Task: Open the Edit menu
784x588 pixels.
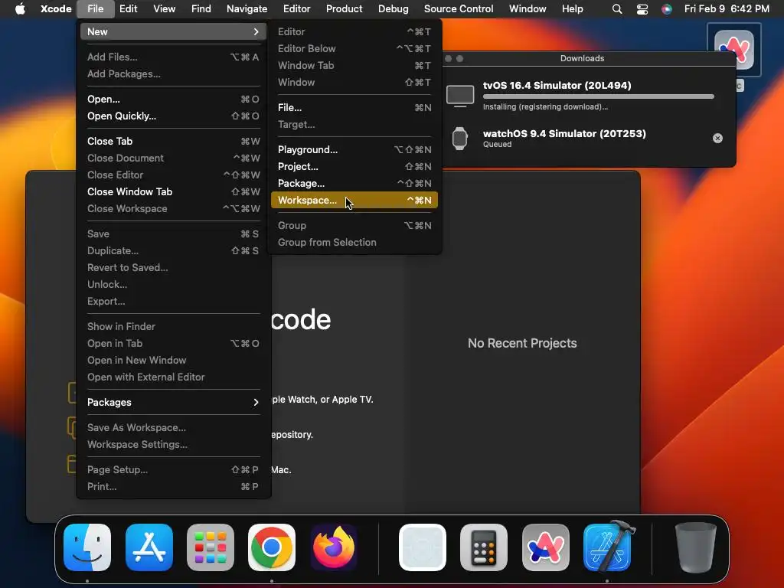Action: [129, 9]
